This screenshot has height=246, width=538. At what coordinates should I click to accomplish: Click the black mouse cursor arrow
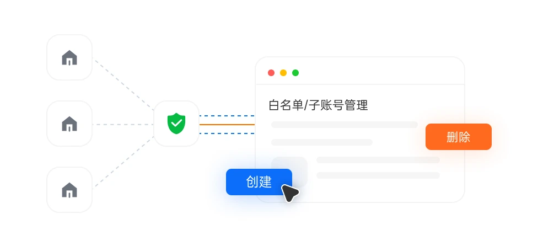tap(289, 193)
